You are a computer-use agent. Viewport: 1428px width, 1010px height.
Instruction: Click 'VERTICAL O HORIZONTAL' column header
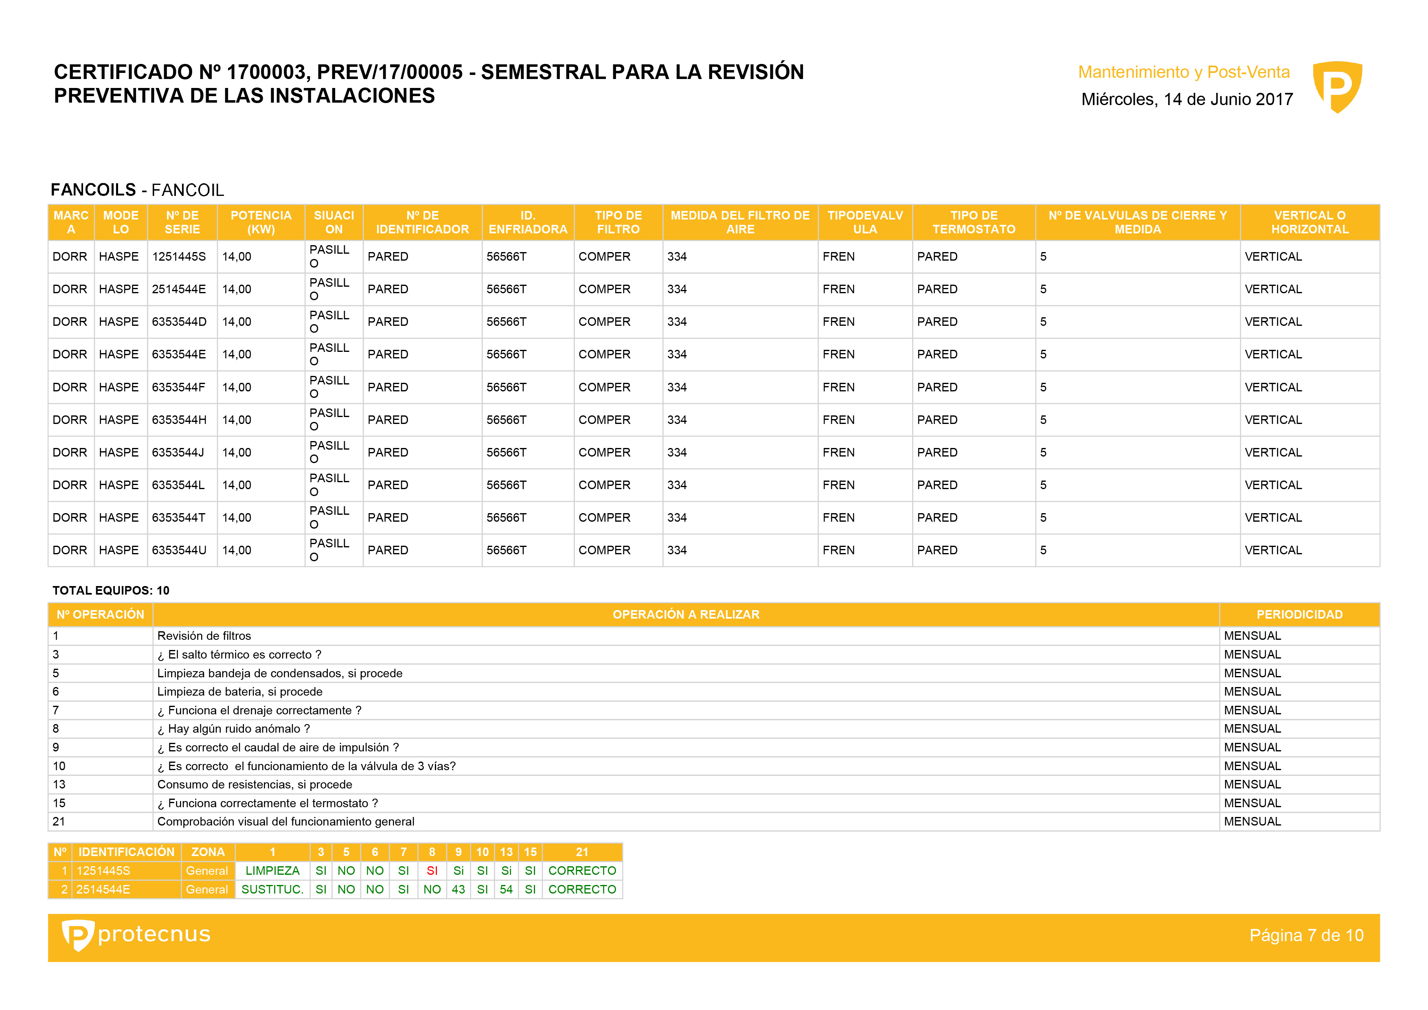click(x=1310, y=222)
